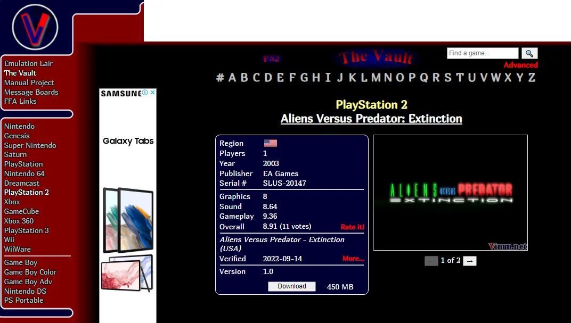Close the Samsung ad with X icon

[152, 93]
